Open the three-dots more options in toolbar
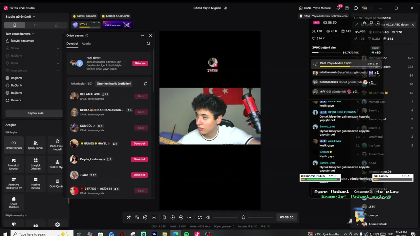Image resolution: width=420 pixels, height=236 pixels. pos(189,217)
